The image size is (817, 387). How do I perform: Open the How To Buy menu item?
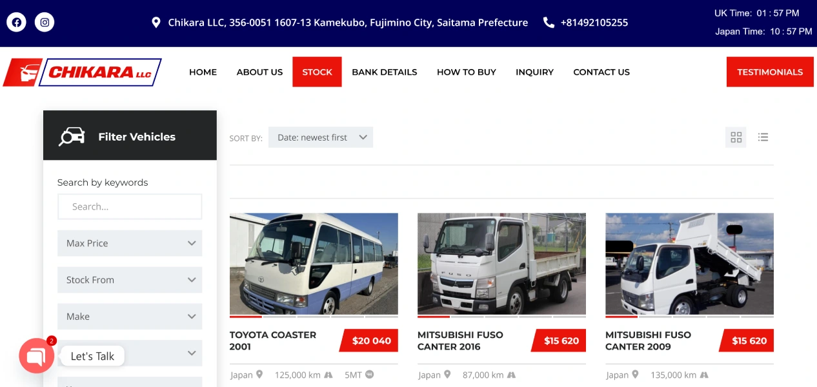coord(467,72)
